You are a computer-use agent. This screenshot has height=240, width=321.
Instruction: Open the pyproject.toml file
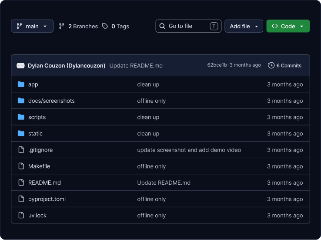coord(47,199)
